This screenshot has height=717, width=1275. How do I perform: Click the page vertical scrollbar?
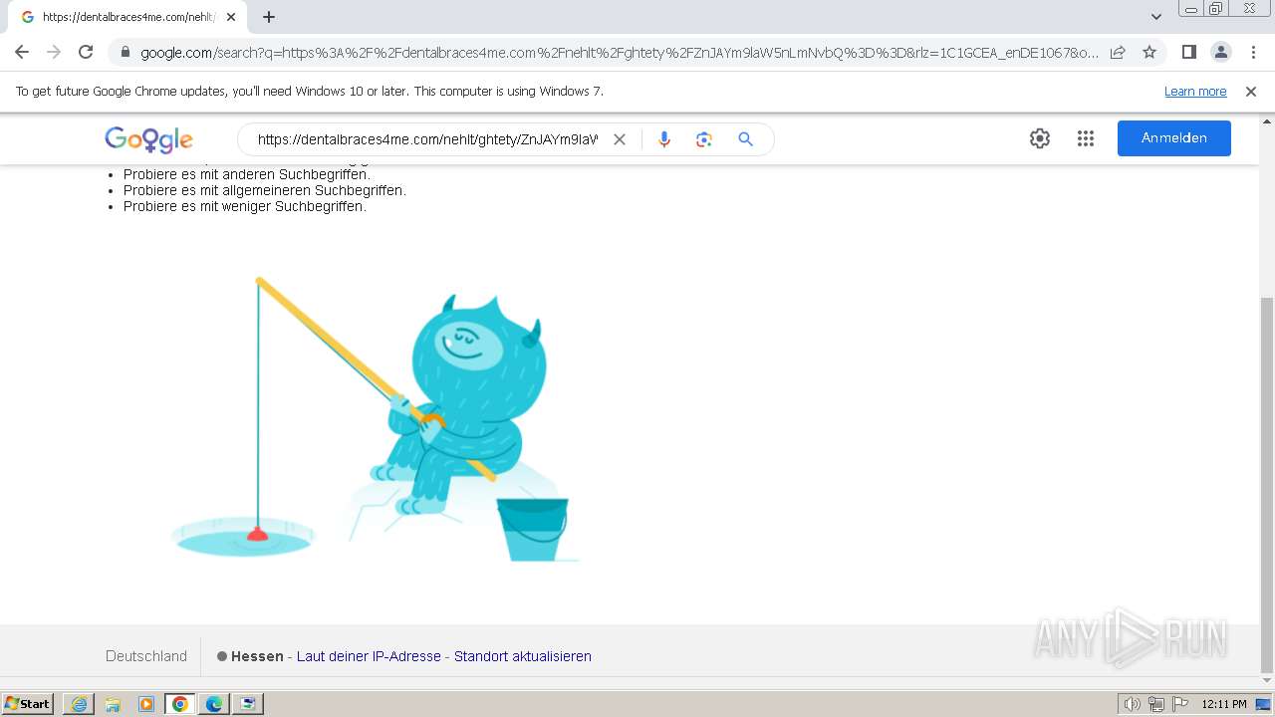tap(1267, 485)
